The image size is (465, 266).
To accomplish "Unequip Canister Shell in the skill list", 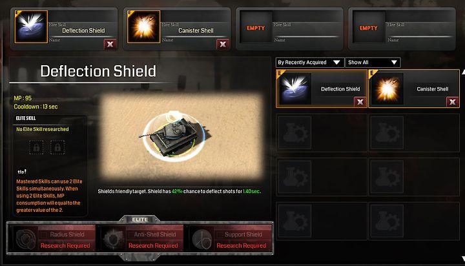I will pyautogui.click(x=453, y=102).
